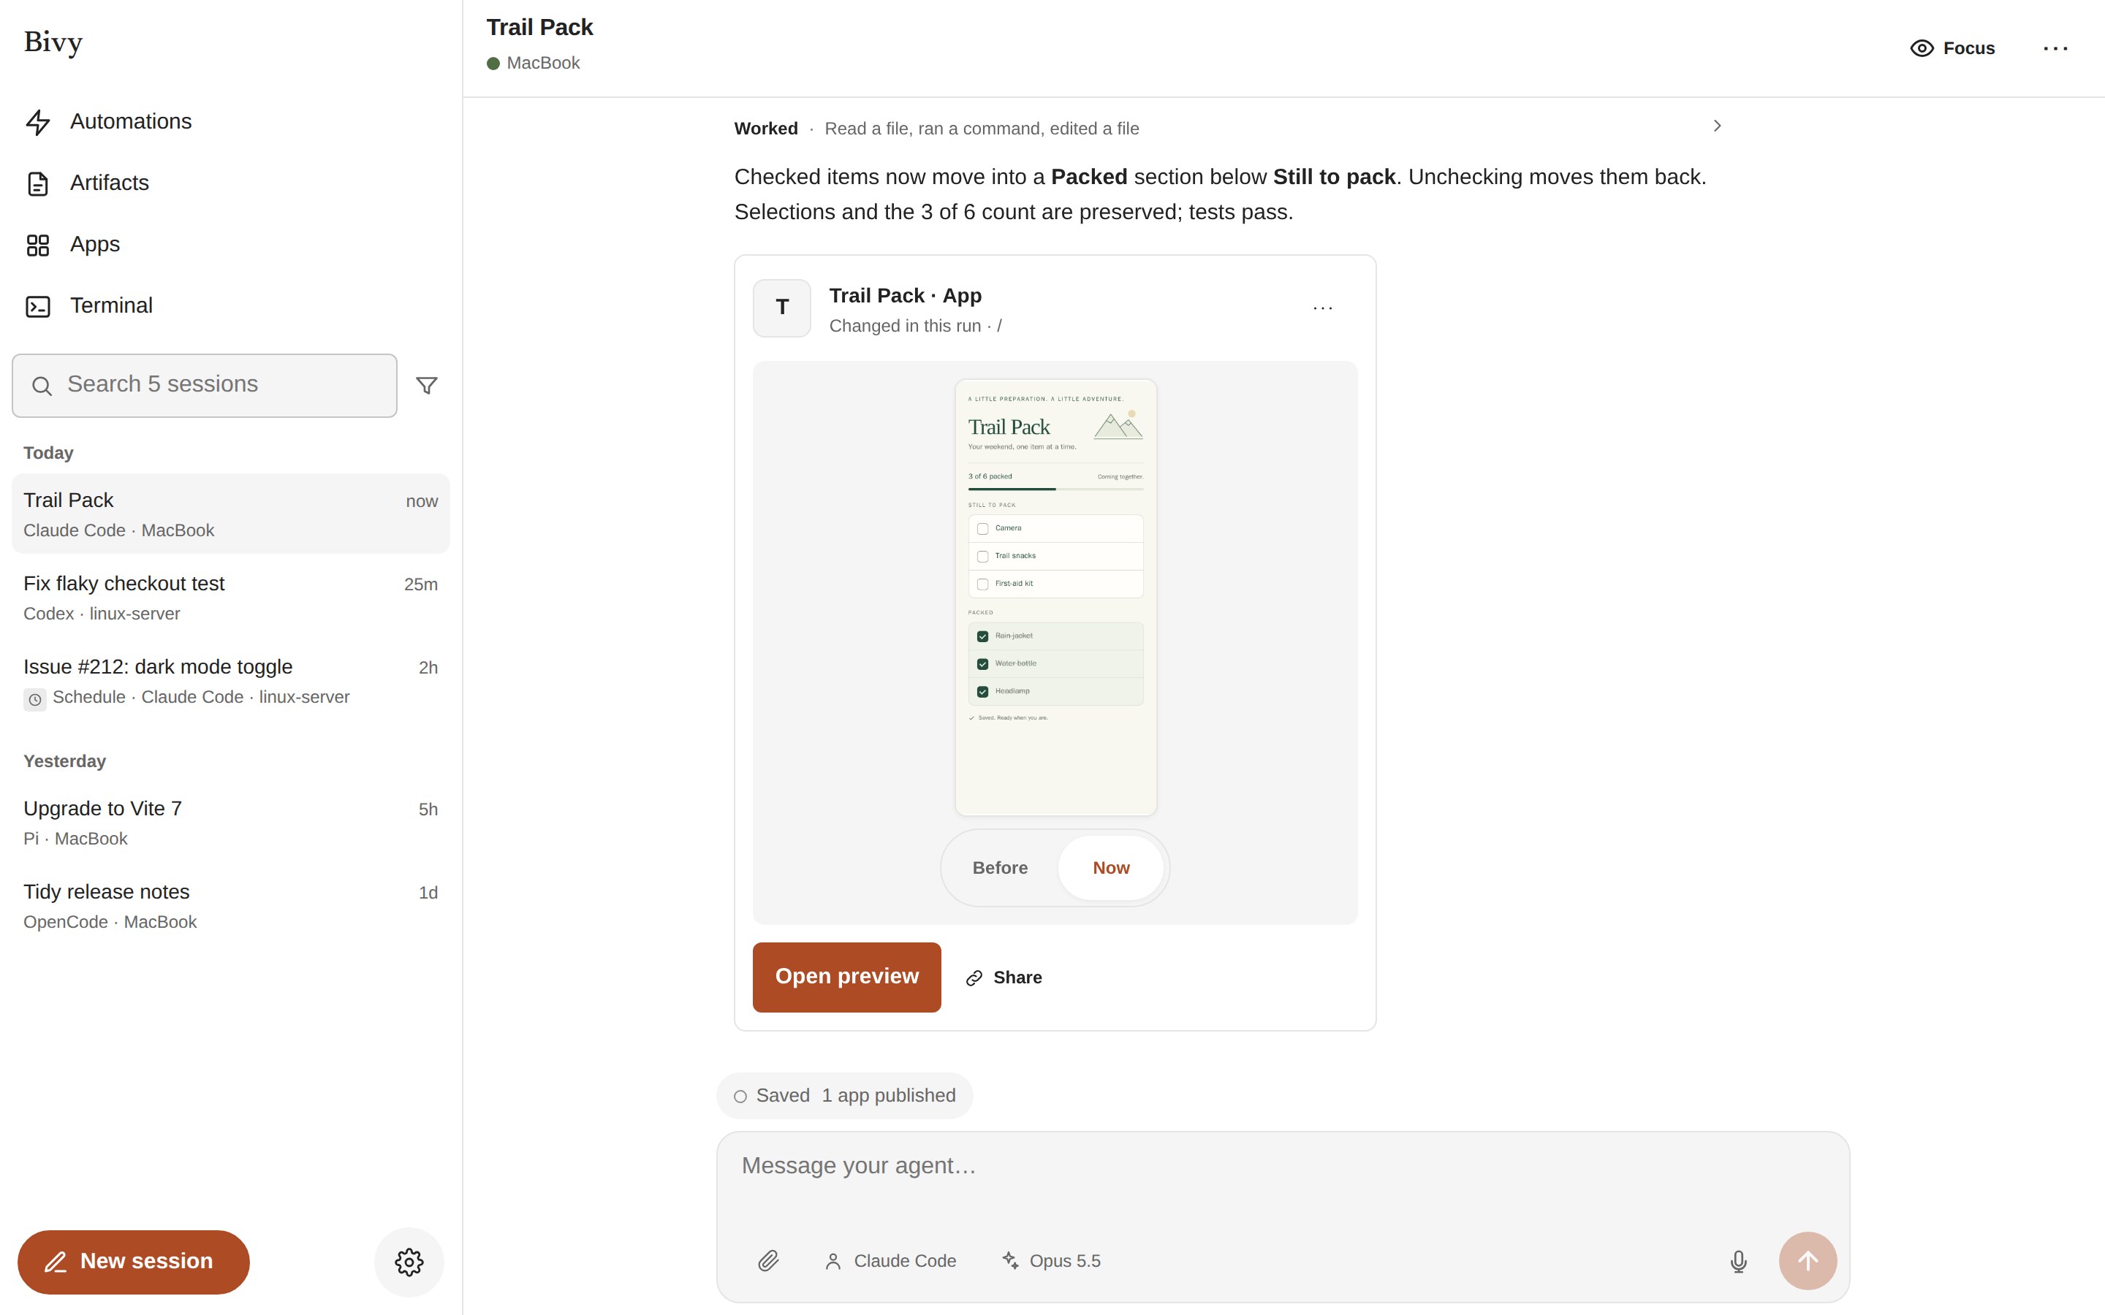
Task: Toggle Focus mode
Action: pos(1952,49)
